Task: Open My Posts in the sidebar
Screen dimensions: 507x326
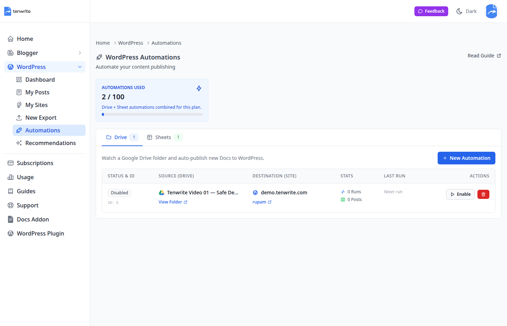Action: click(x=49, y=92)
